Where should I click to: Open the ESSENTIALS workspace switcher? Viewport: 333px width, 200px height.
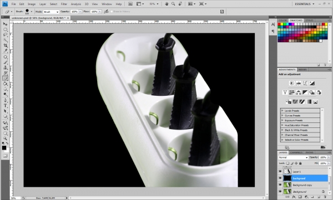(304, 4)
